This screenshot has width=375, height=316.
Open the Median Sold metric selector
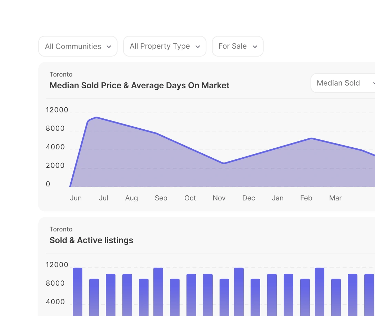343,83
